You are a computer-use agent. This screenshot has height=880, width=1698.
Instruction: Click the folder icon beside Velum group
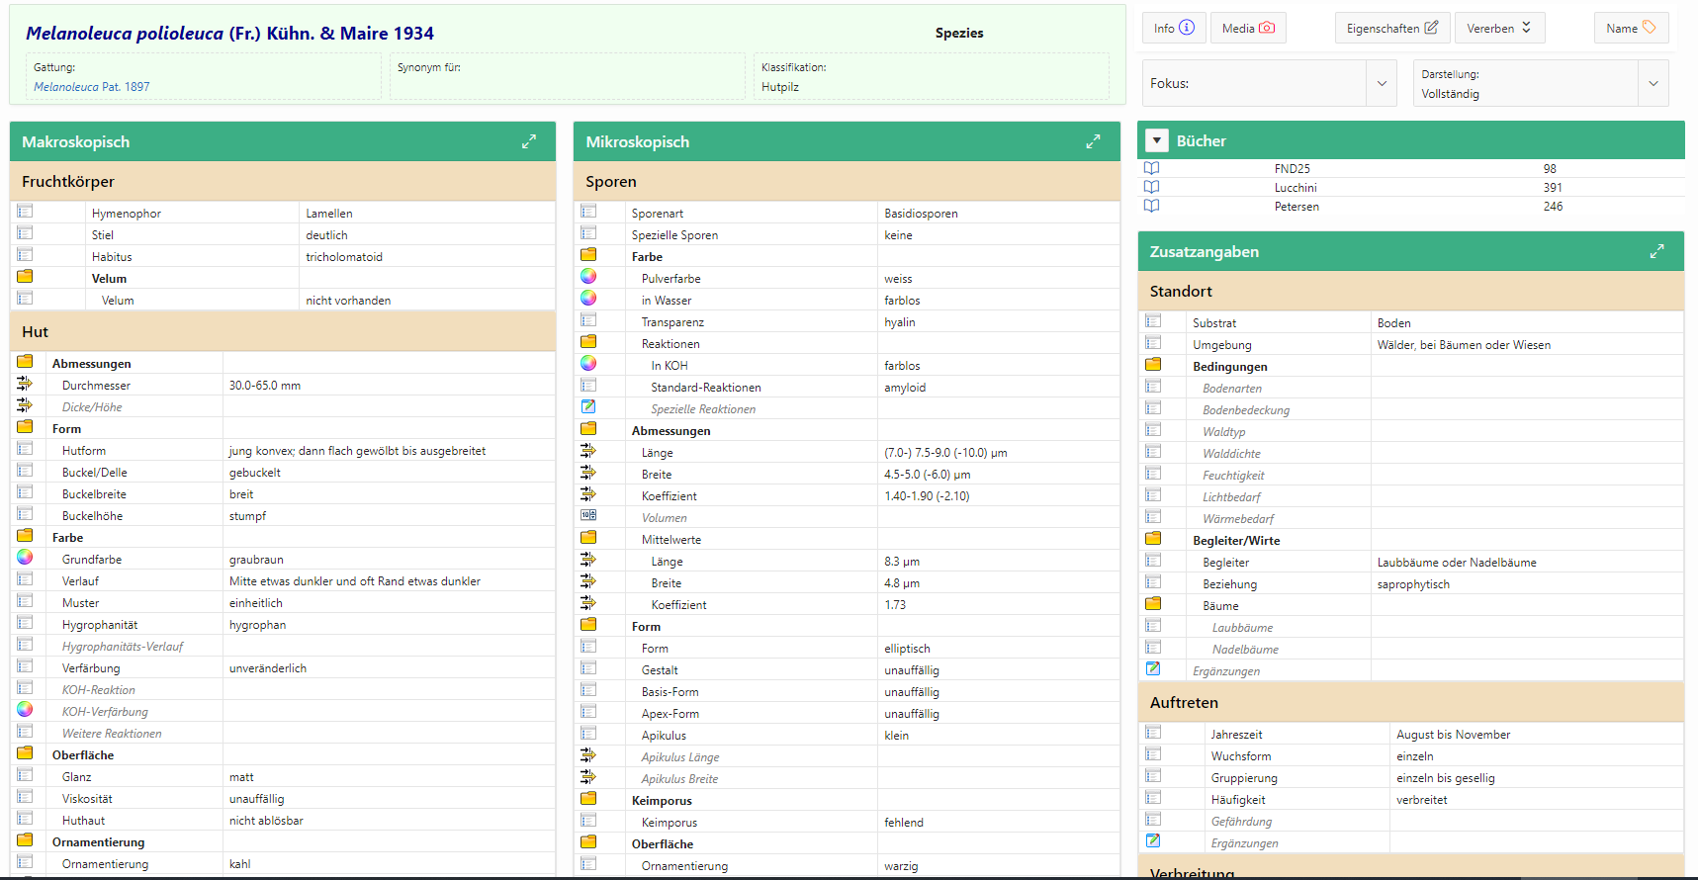(25, 277)
